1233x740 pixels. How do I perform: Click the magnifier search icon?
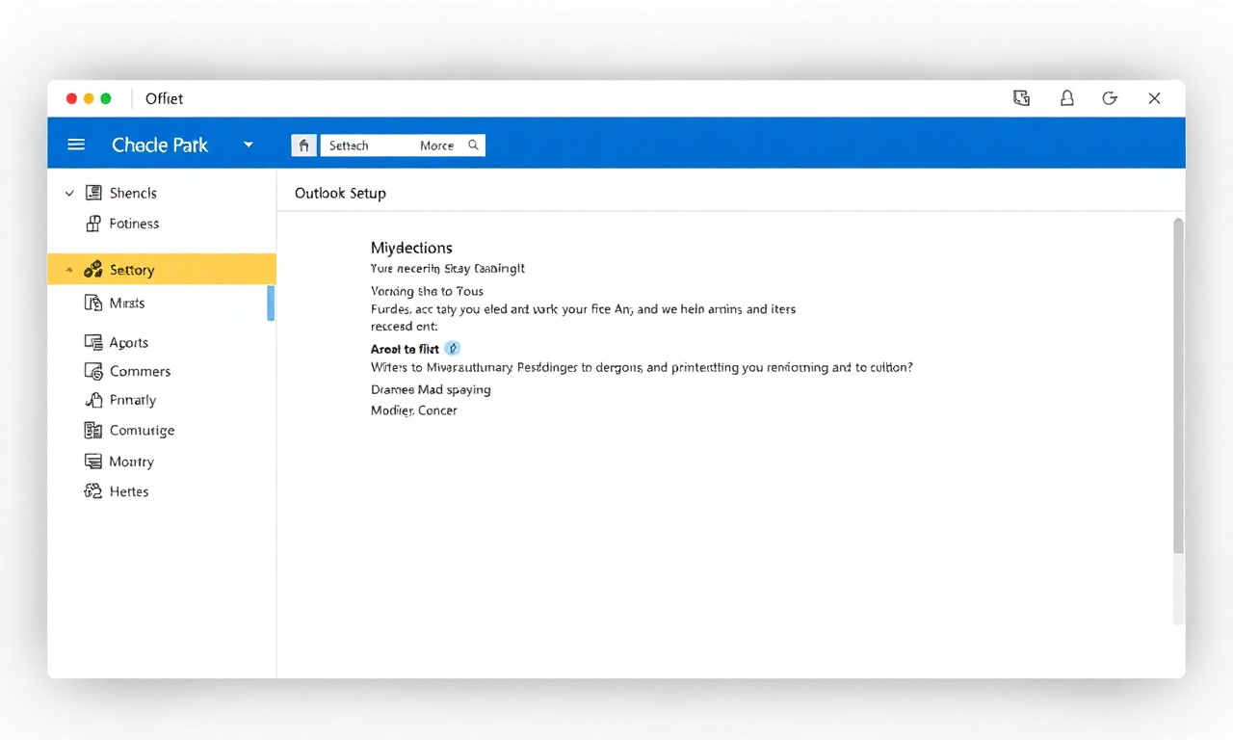(x=473, y=145)
